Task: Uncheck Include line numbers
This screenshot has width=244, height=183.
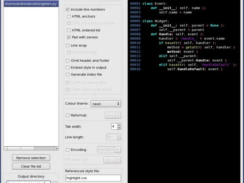Action: [67, 9]
